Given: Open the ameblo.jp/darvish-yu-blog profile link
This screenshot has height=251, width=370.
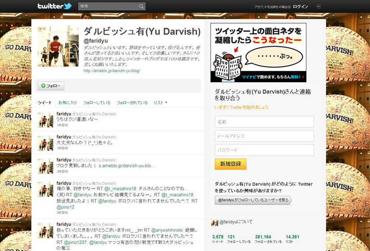Looking at the screenshot, I should [112, 71].
